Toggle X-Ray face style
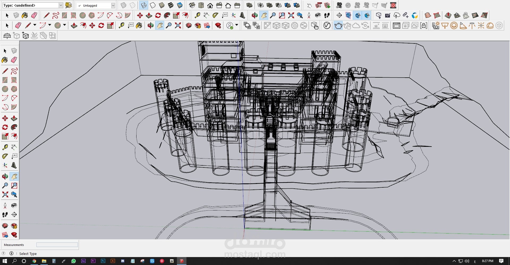The image size is (510, 265). (x=124, y=5)
